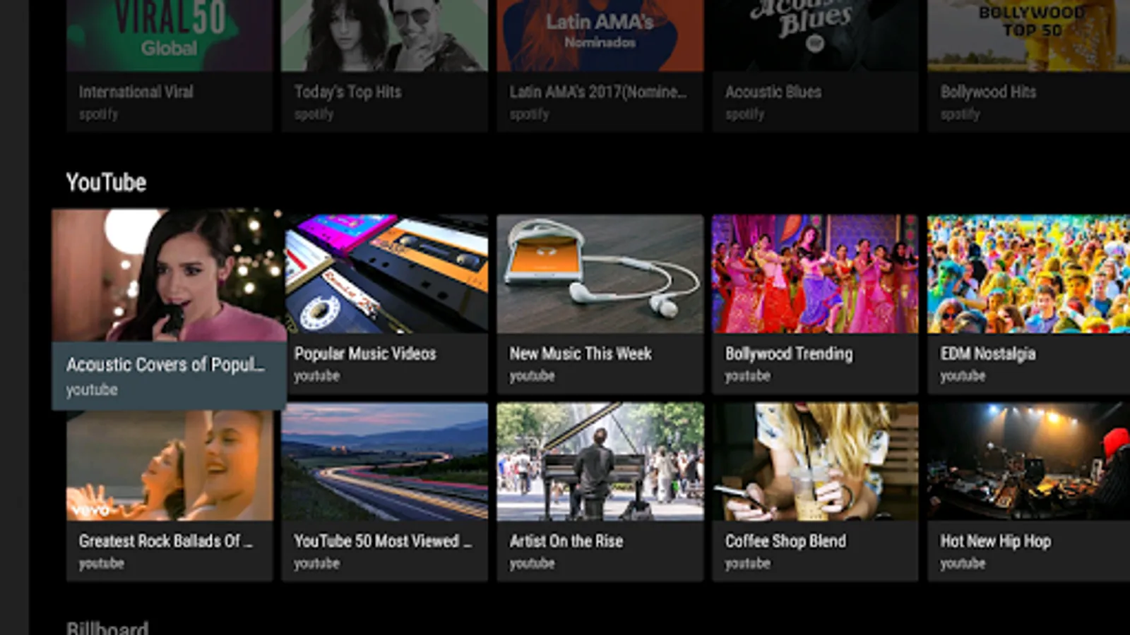Click the "Coffee Shop Blend" title text
This screenshot has height=635, width=1130.
(x=786, y=541)
